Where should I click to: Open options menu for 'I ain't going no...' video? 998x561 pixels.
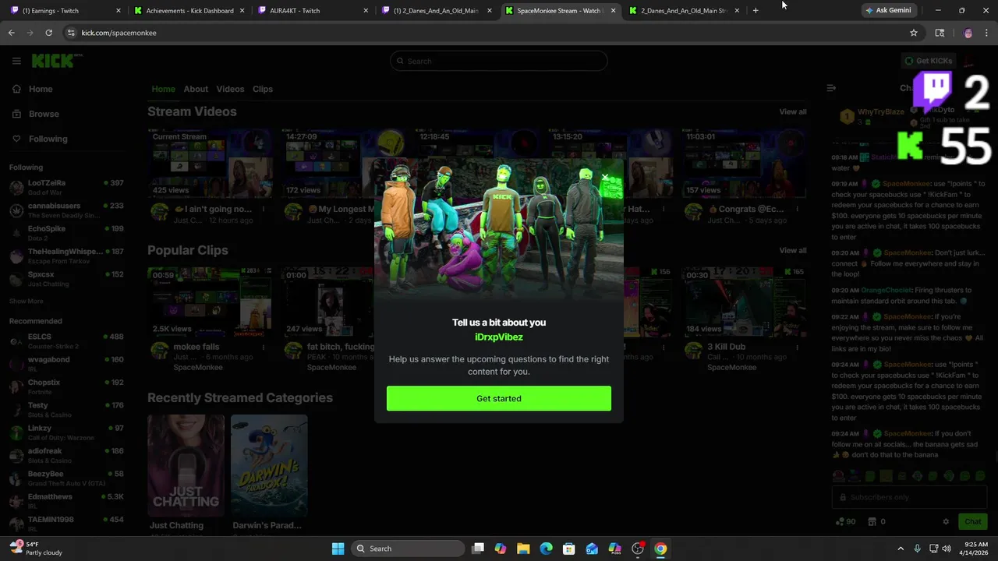click(x=263, y=209)
